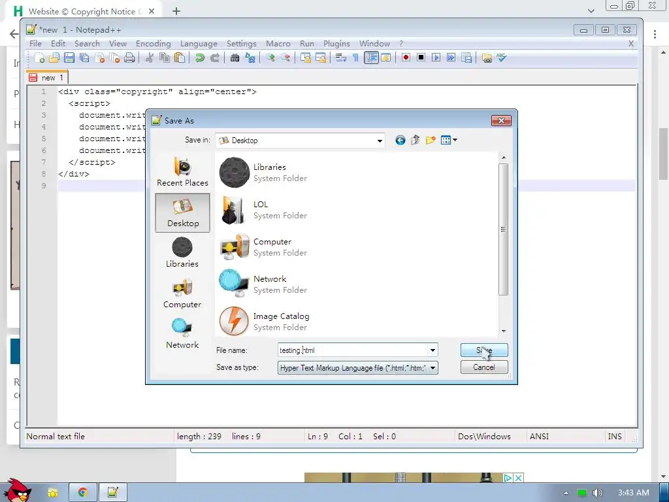Click the Close All documents toolbar icon

pyautogui.click(x=114, y=58)
